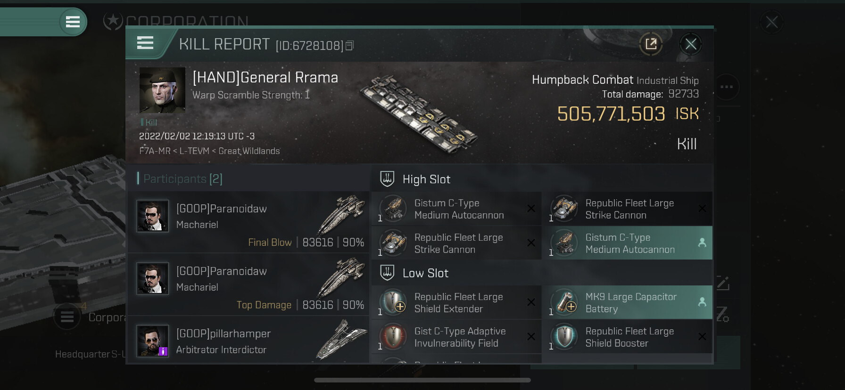Select pillarhamper's participant portrait
This screenshot has width=845, height=390.
pos(152,341)
